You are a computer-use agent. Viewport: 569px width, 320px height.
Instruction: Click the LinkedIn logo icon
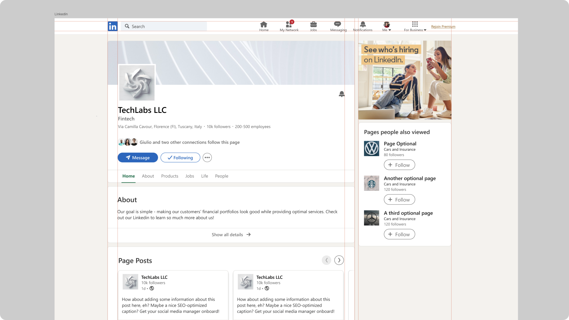pos(113,26)
